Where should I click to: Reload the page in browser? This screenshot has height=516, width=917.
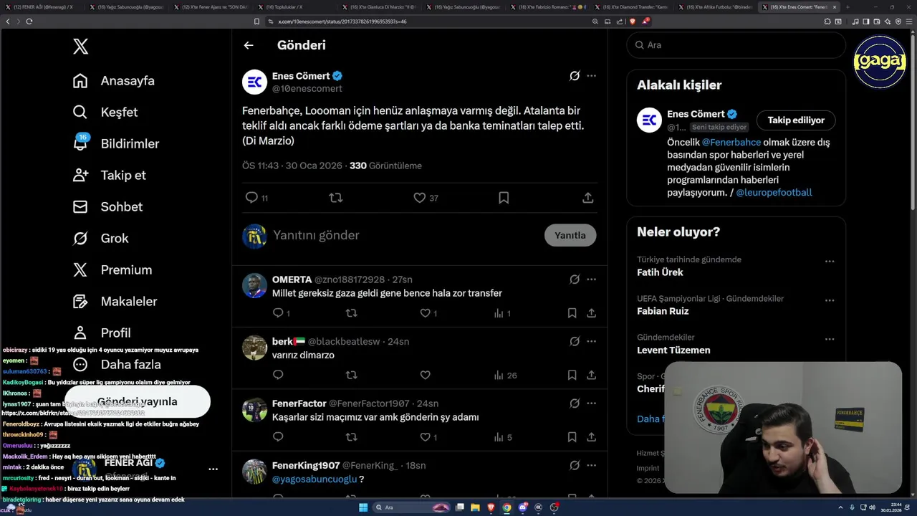pyautogui.click(x=29, y=21)
